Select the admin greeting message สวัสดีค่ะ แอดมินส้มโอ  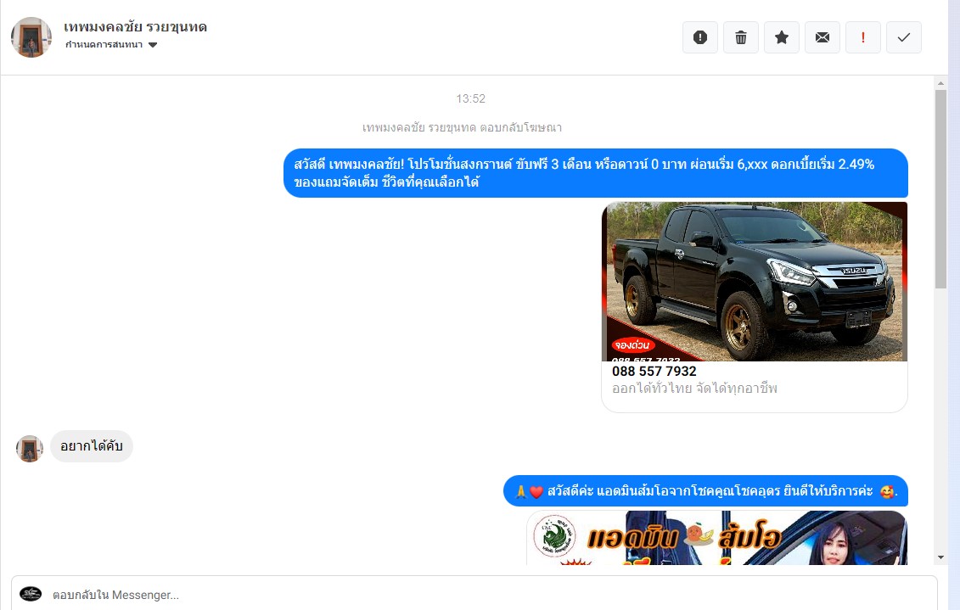pos(705,491)
